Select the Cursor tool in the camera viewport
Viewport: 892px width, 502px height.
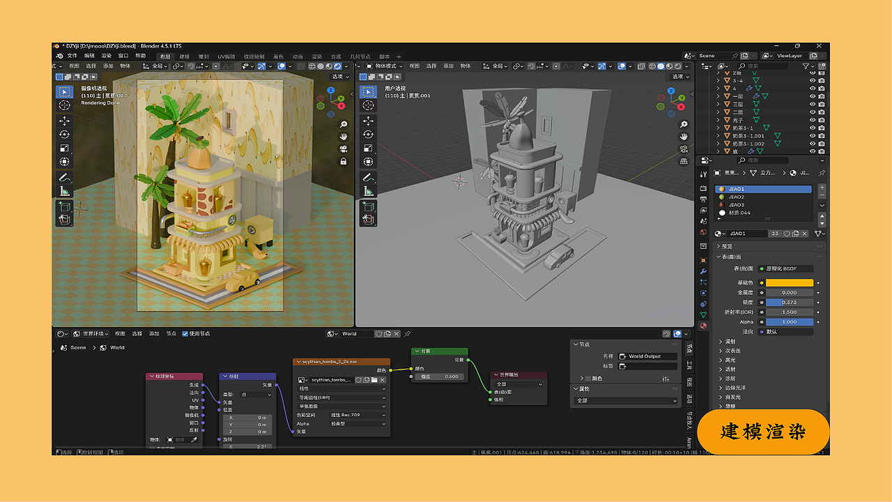[64, 105]
